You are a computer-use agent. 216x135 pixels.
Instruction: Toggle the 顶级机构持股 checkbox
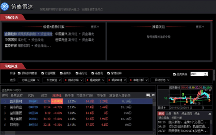pyautogui.click(x=19, y=73)
